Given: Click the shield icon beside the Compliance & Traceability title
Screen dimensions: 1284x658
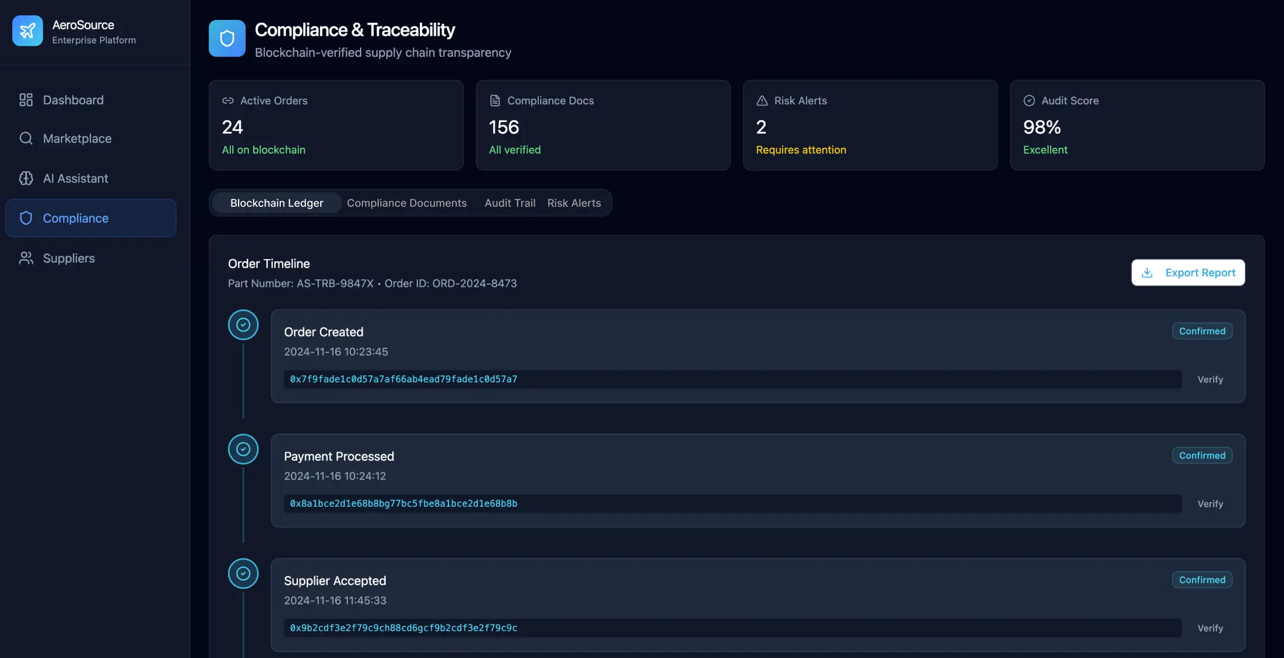Looking at the screenshot, I should coord(227,39).
